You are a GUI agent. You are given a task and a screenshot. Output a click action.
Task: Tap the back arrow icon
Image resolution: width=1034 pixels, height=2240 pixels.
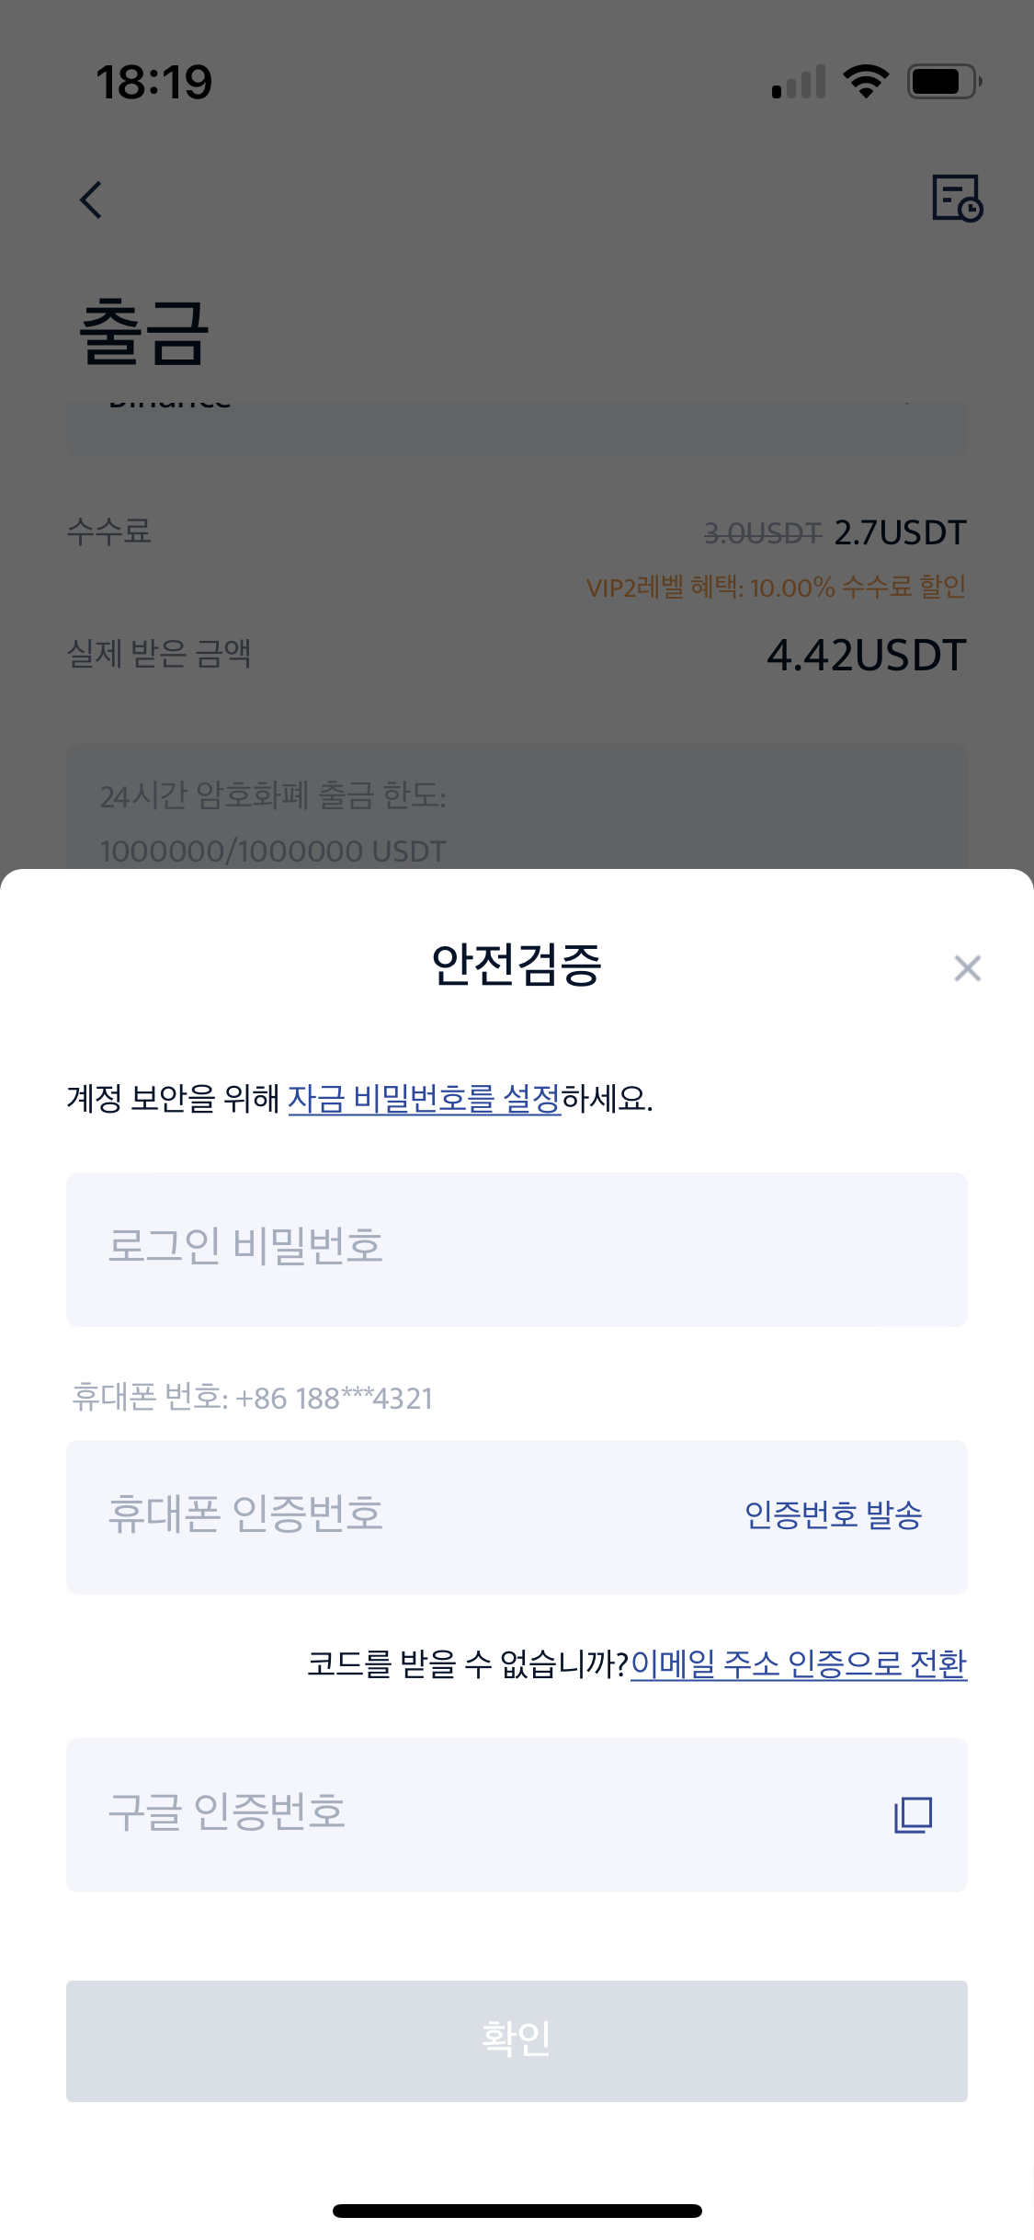pos(91,200)
